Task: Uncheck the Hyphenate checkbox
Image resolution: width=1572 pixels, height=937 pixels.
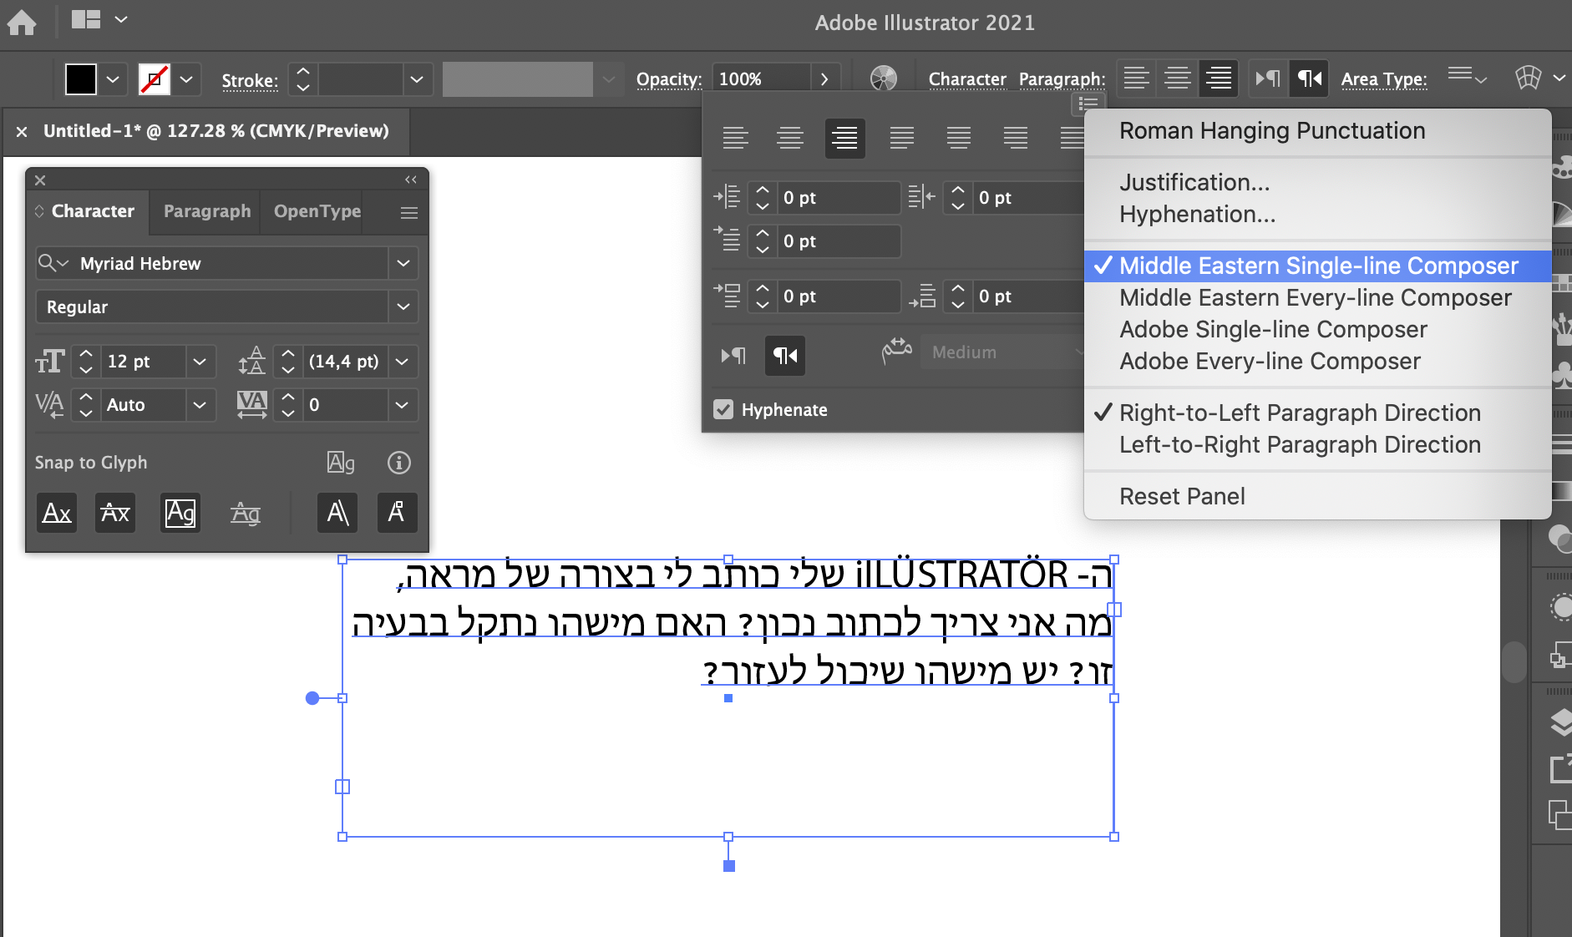Action: [723, 409]
